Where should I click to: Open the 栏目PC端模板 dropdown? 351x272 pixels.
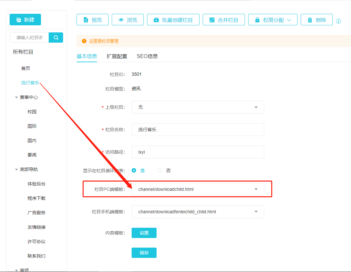(x=198, y=189)
